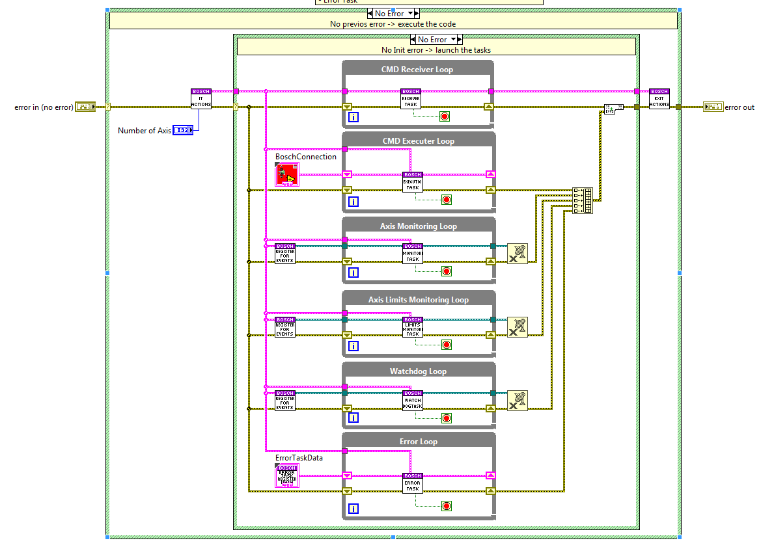Select Register For Events node in Watchdog loop
This screenshot has width=761, height=547.
point(285,401)
